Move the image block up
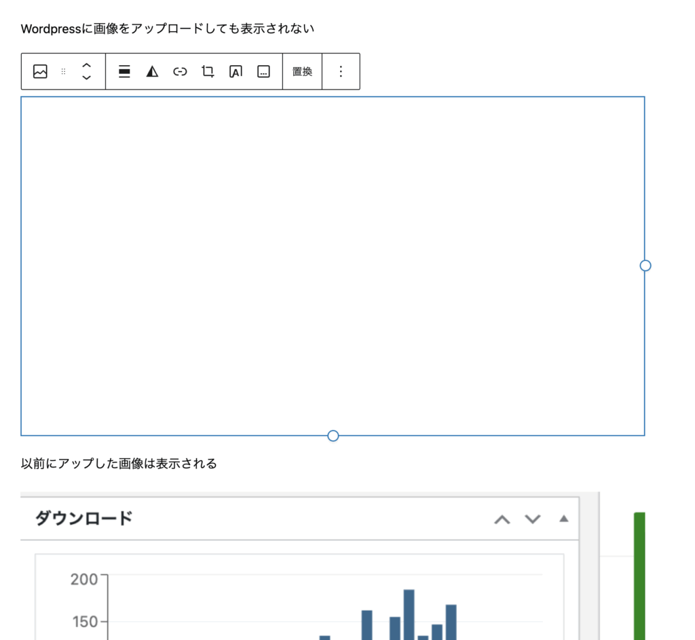 click(86, 65)
